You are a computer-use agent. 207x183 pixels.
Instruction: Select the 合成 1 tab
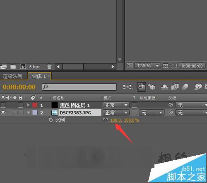tap(39, 76)
